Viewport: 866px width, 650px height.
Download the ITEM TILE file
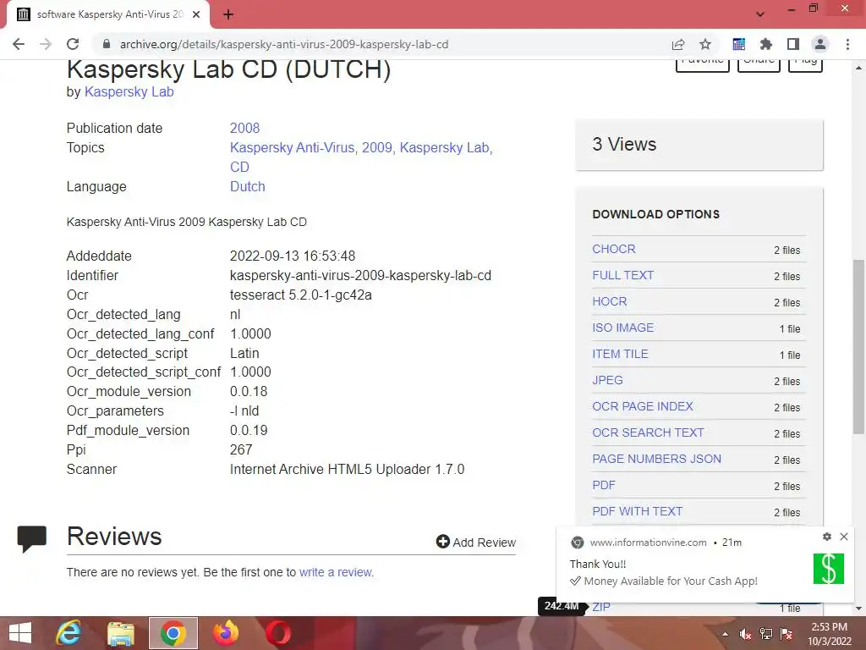point(620,355)
